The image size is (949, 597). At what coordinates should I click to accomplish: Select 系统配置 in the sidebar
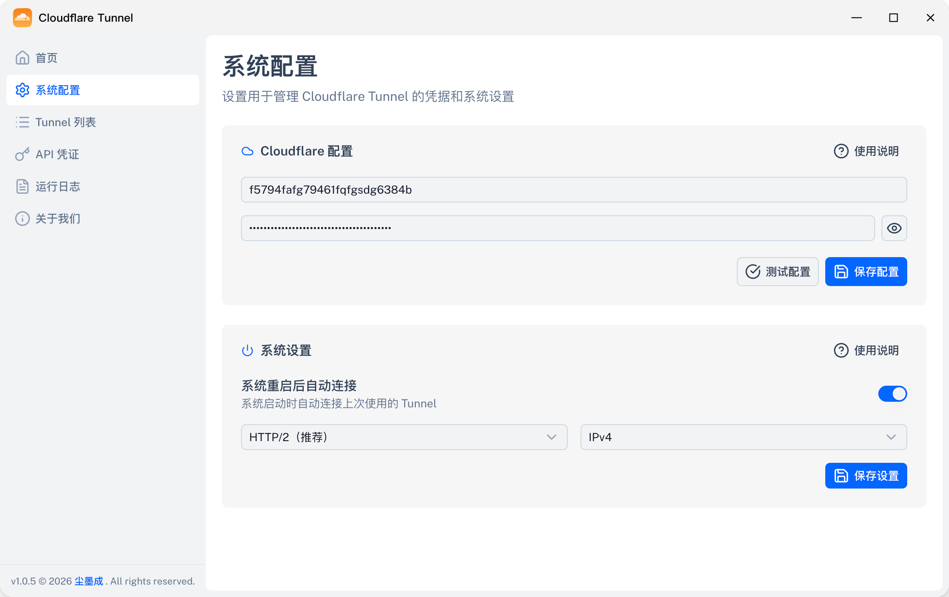[x=103, y=90]
